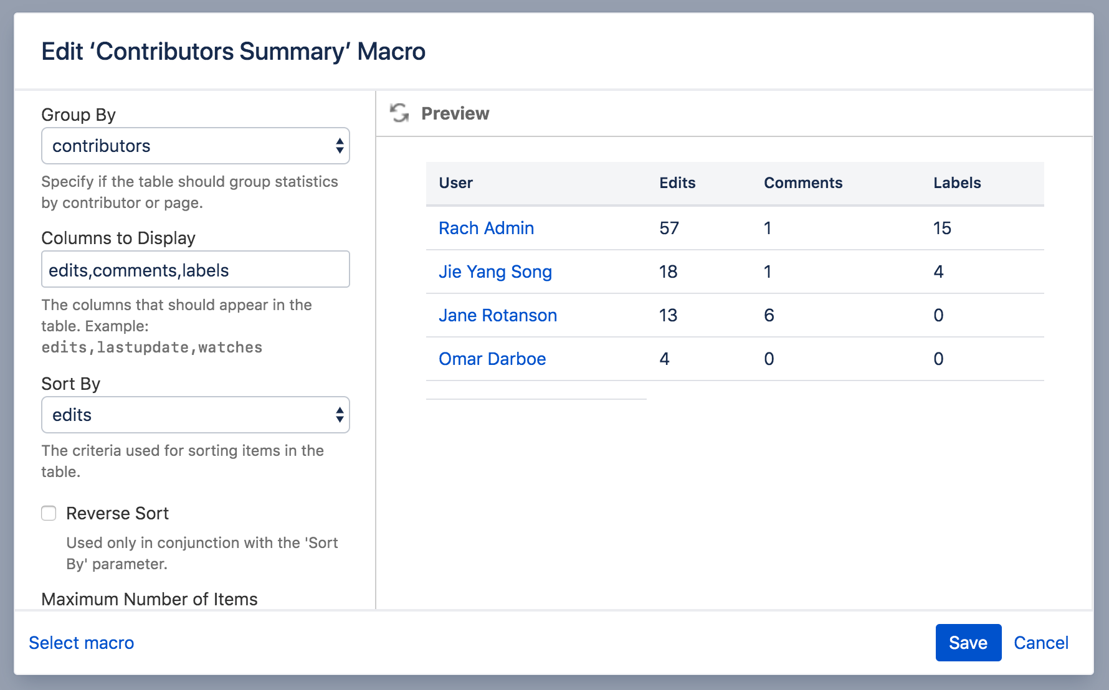Click the Group By field label
Viewport: 1109px width, 690px height.
pos(79,115)
